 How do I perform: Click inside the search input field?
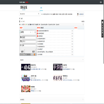[29, 14]
